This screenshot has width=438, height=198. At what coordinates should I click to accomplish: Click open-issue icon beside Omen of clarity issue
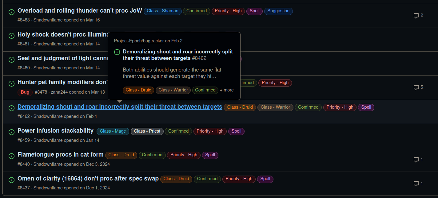pyautogui.click(x=12, y=180)
